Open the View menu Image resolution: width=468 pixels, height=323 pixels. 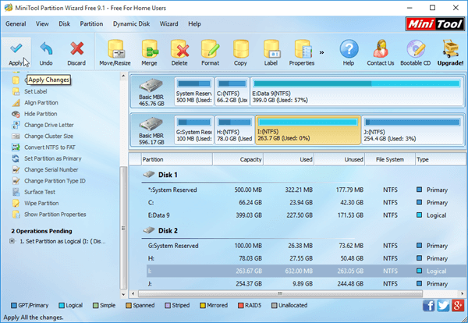coord(42,24)
